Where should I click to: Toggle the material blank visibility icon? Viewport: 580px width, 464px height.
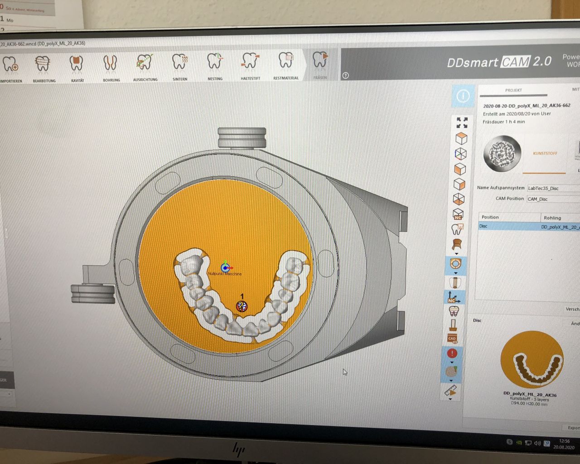(451, 372)
